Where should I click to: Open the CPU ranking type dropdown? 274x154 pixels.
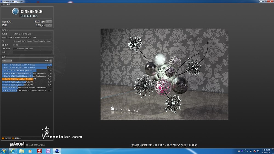coord(7,61)
